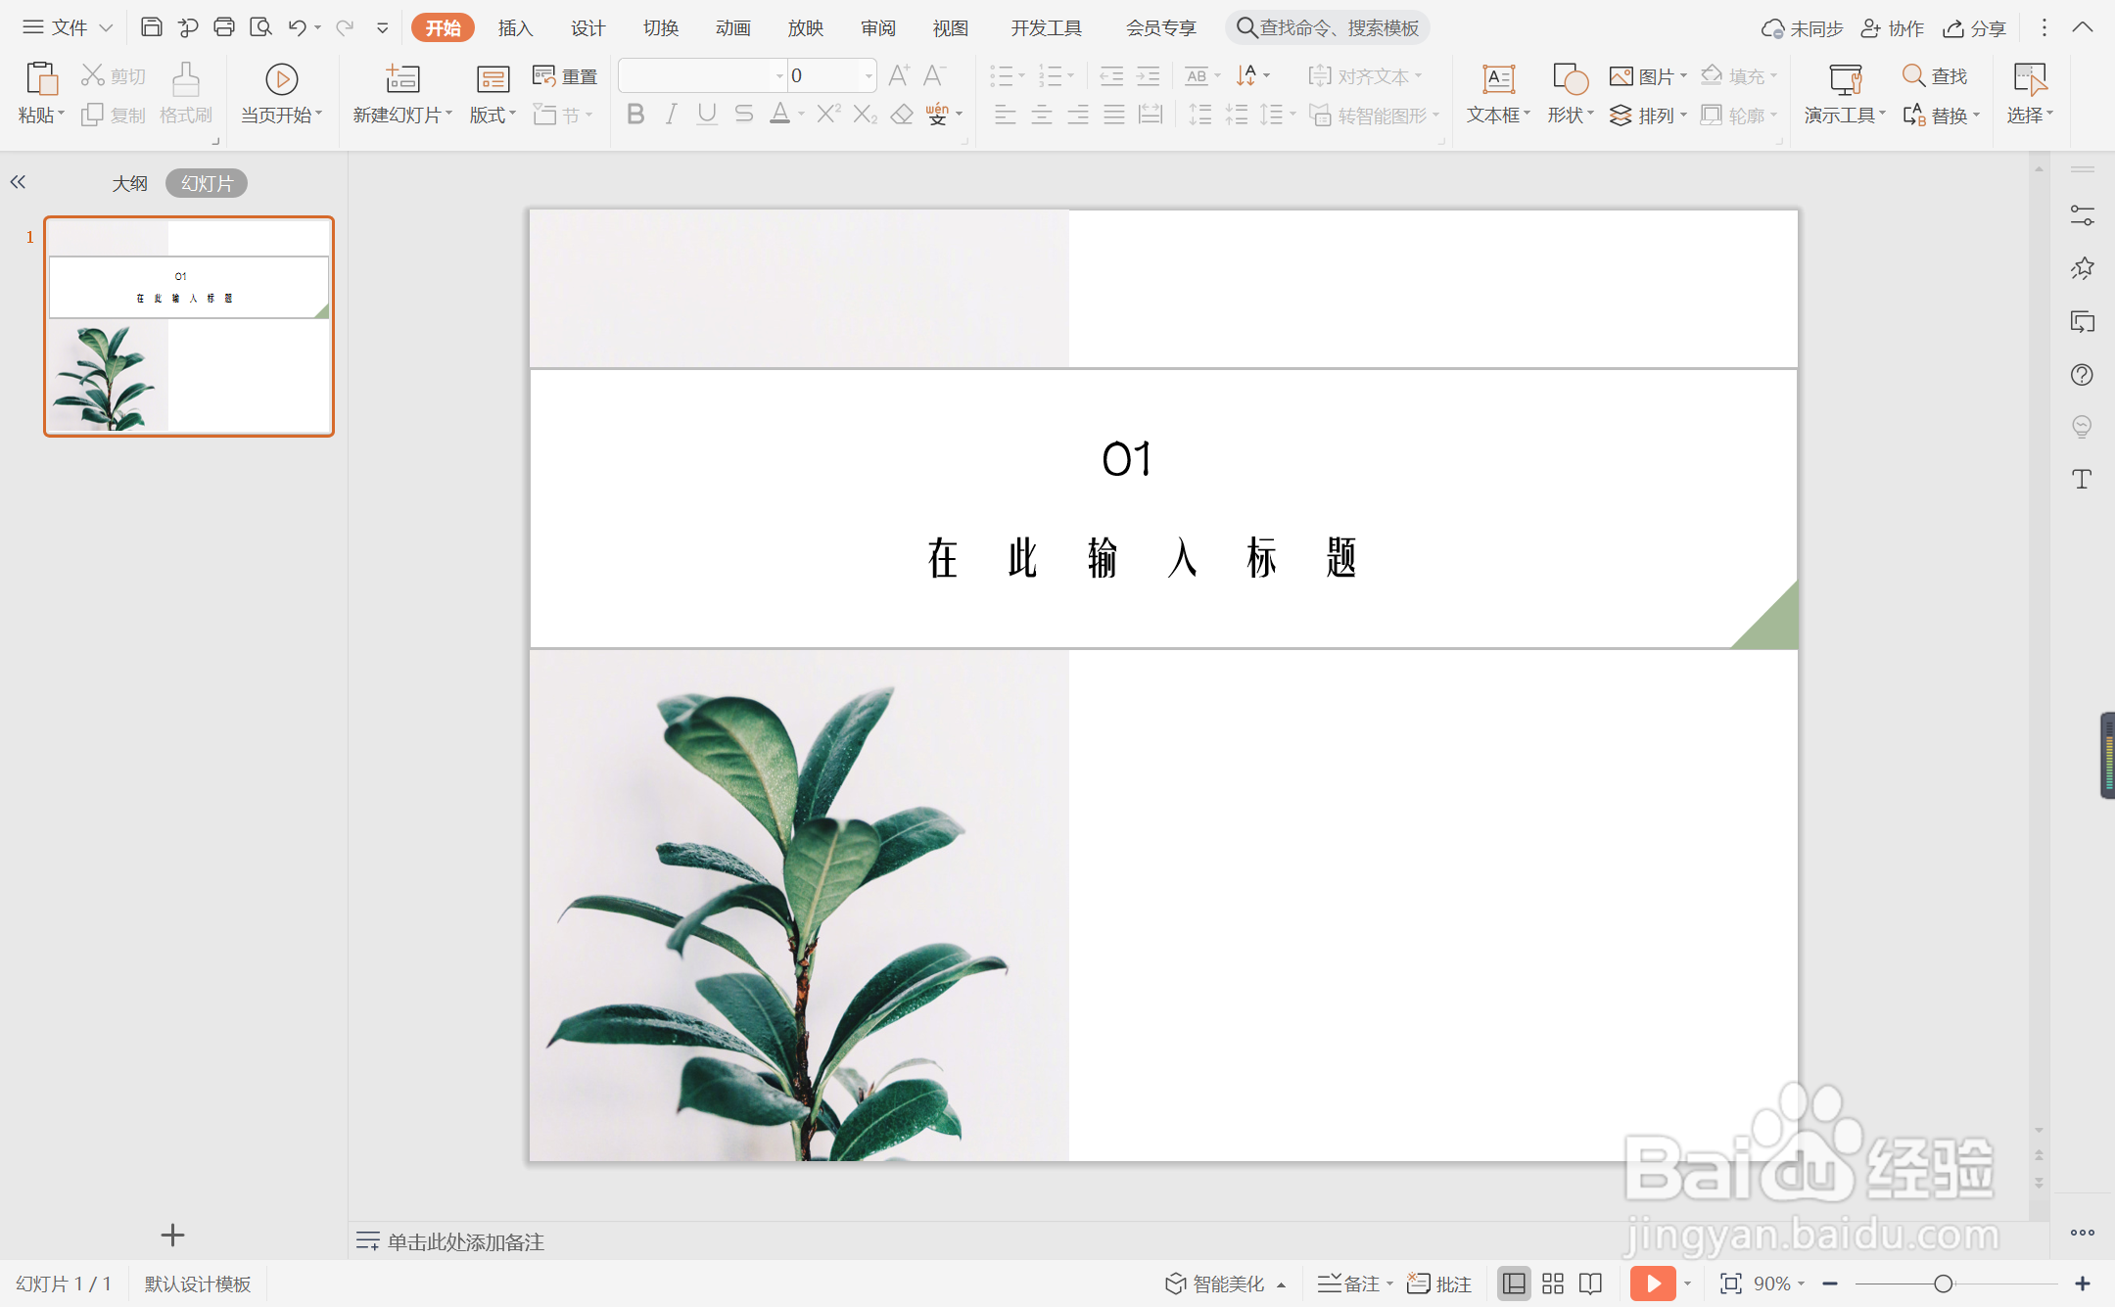The width and height of the screenshot is (2115, 1307).
Task: Click the decrease font size icon
Action: (x=935, y=75)
